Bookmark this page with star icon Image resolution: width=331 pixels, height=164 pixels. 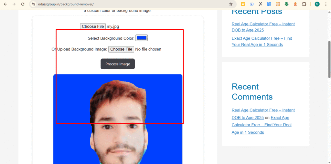(x=231, y=4)
